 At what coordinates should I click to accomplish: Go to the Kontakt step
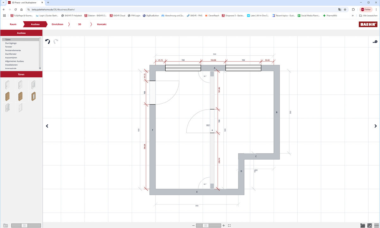101,24
